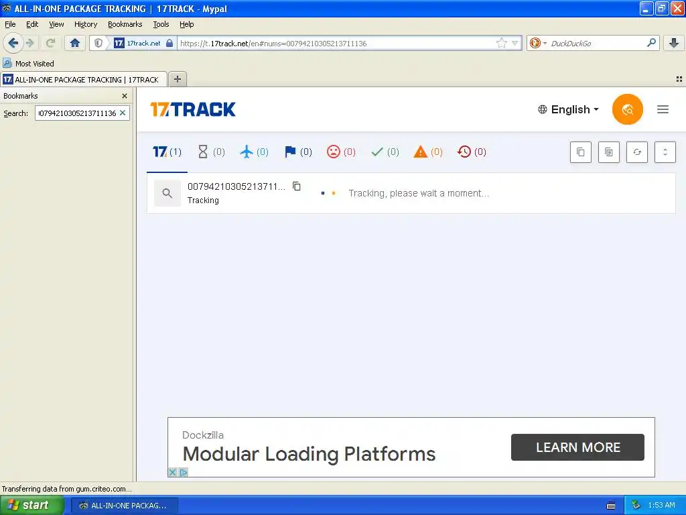The width and height of the screenshot is (686, 515).
Task: Click the address bar URL field
Action: click(337, 43)
